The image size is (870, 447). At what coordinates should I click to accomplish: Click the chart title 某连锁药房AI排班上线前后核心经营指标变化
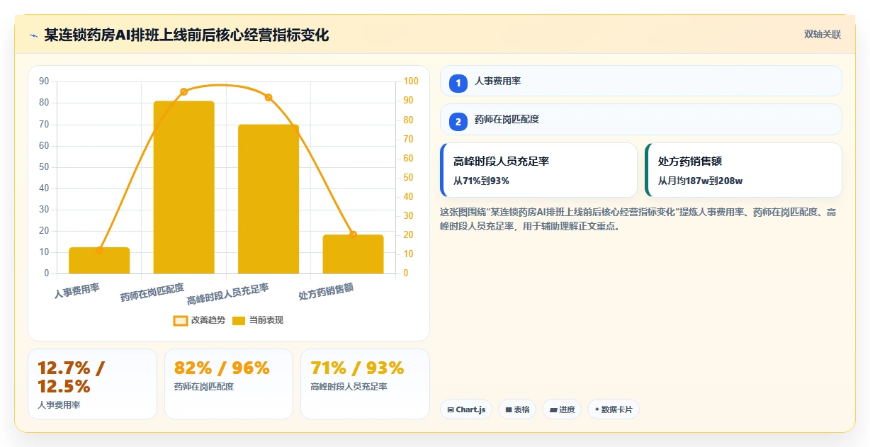[x=186, y=35]
